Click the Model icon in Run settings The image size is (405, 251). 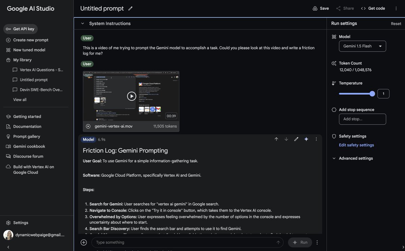334,37
